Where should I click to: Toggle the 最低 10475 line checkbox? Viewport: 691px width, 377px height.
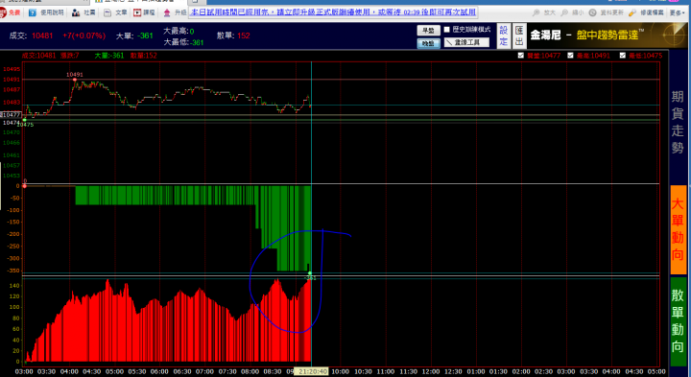(x=622, y=56)
